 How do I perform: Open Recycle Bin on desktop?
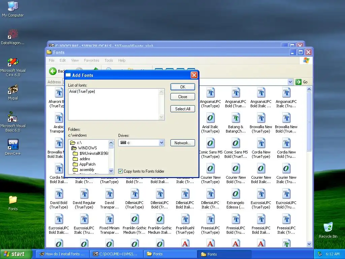click(328, 230)
